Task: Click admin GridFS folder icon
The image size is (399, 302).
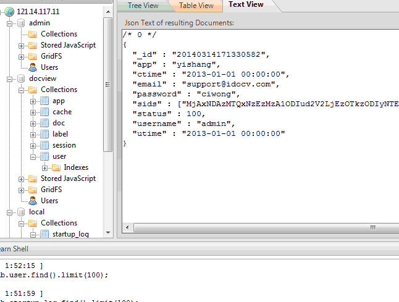Action: coord(33,56)
